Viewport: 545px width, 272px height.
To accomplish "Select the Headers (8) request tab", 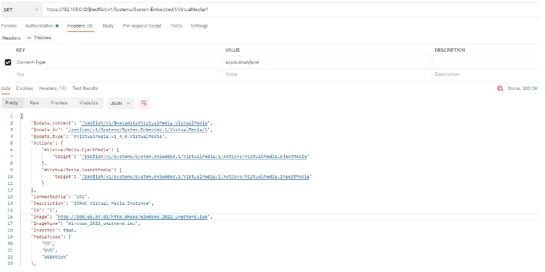I will pos(80,26).
